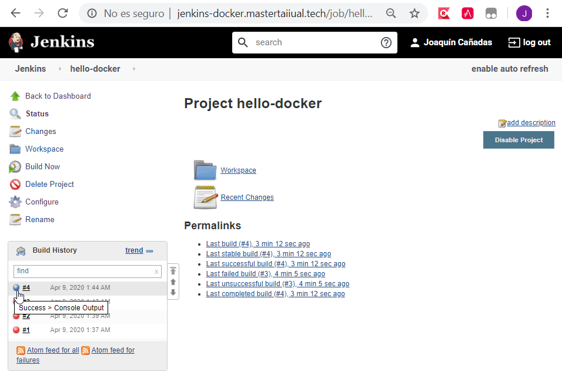This screenshot has width=562, height=382.
Task: Click the scroll-to-top arrow beside Build History
Action: (173, 271)
